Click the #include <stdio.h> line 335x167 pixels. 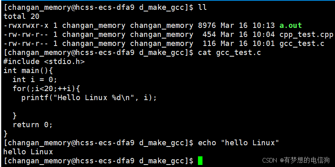tap(44, 62)
